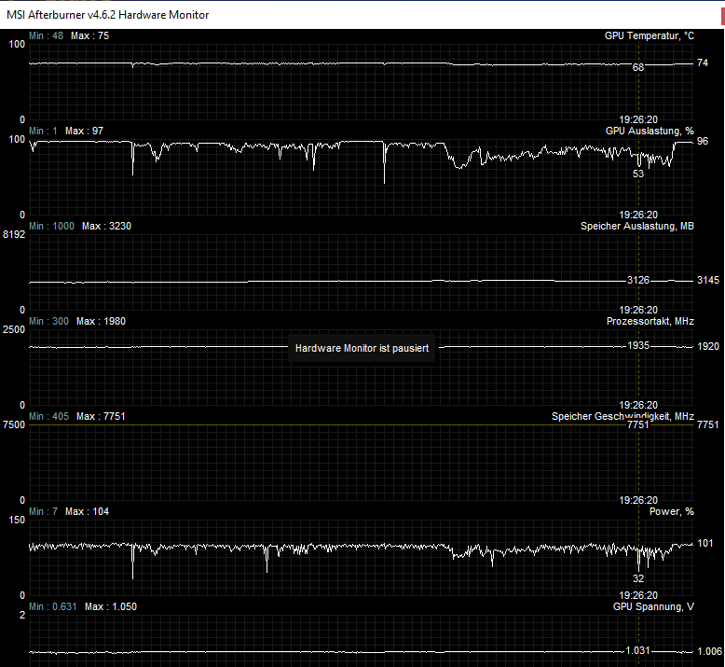Select the Speicher Geschwindigkeit, MHz label
This screenshot has width=725, height=667.
[622, 416]
